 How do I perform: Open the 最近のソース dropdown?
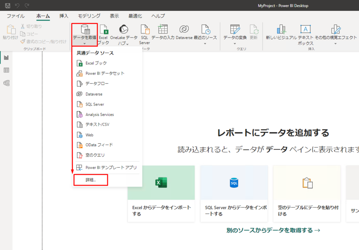tap(205, 43)
